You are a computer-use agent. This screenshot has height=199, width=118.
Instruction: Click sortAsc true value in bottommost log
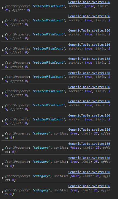tap(74, 190)
